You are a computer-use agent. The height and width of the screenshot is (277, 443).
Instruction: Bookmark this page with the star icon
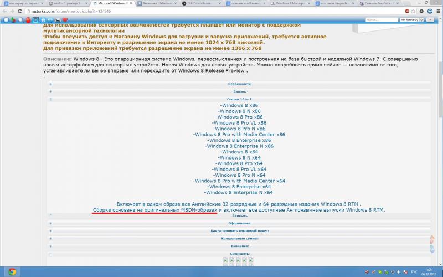pos(413,11)
